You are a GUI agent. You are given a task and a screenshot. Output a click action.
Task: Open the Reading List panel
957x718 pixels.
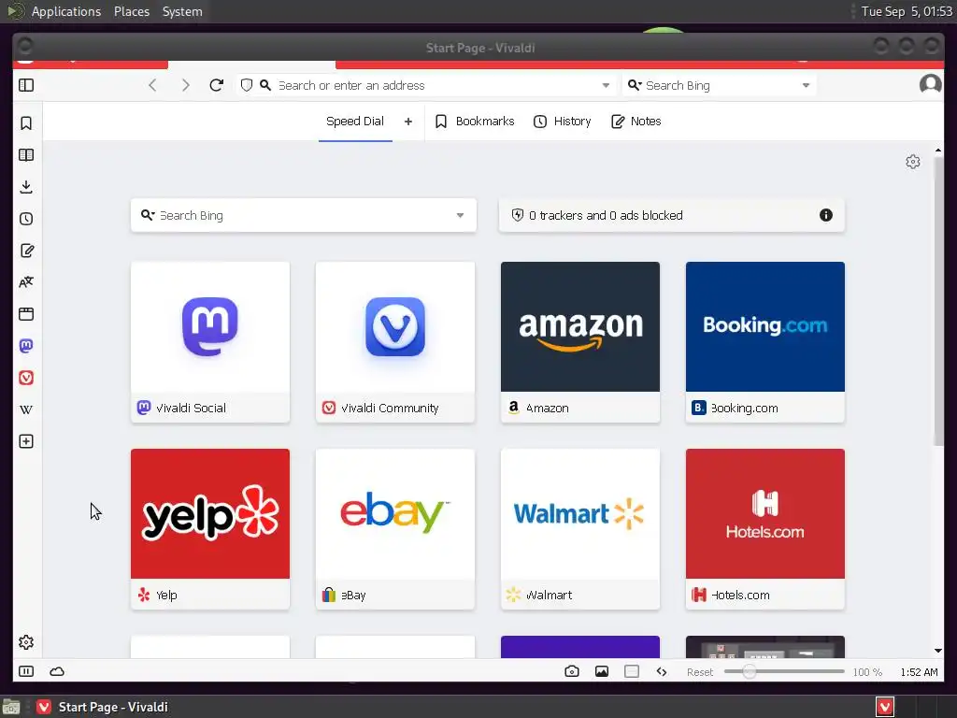click(26, 155)
